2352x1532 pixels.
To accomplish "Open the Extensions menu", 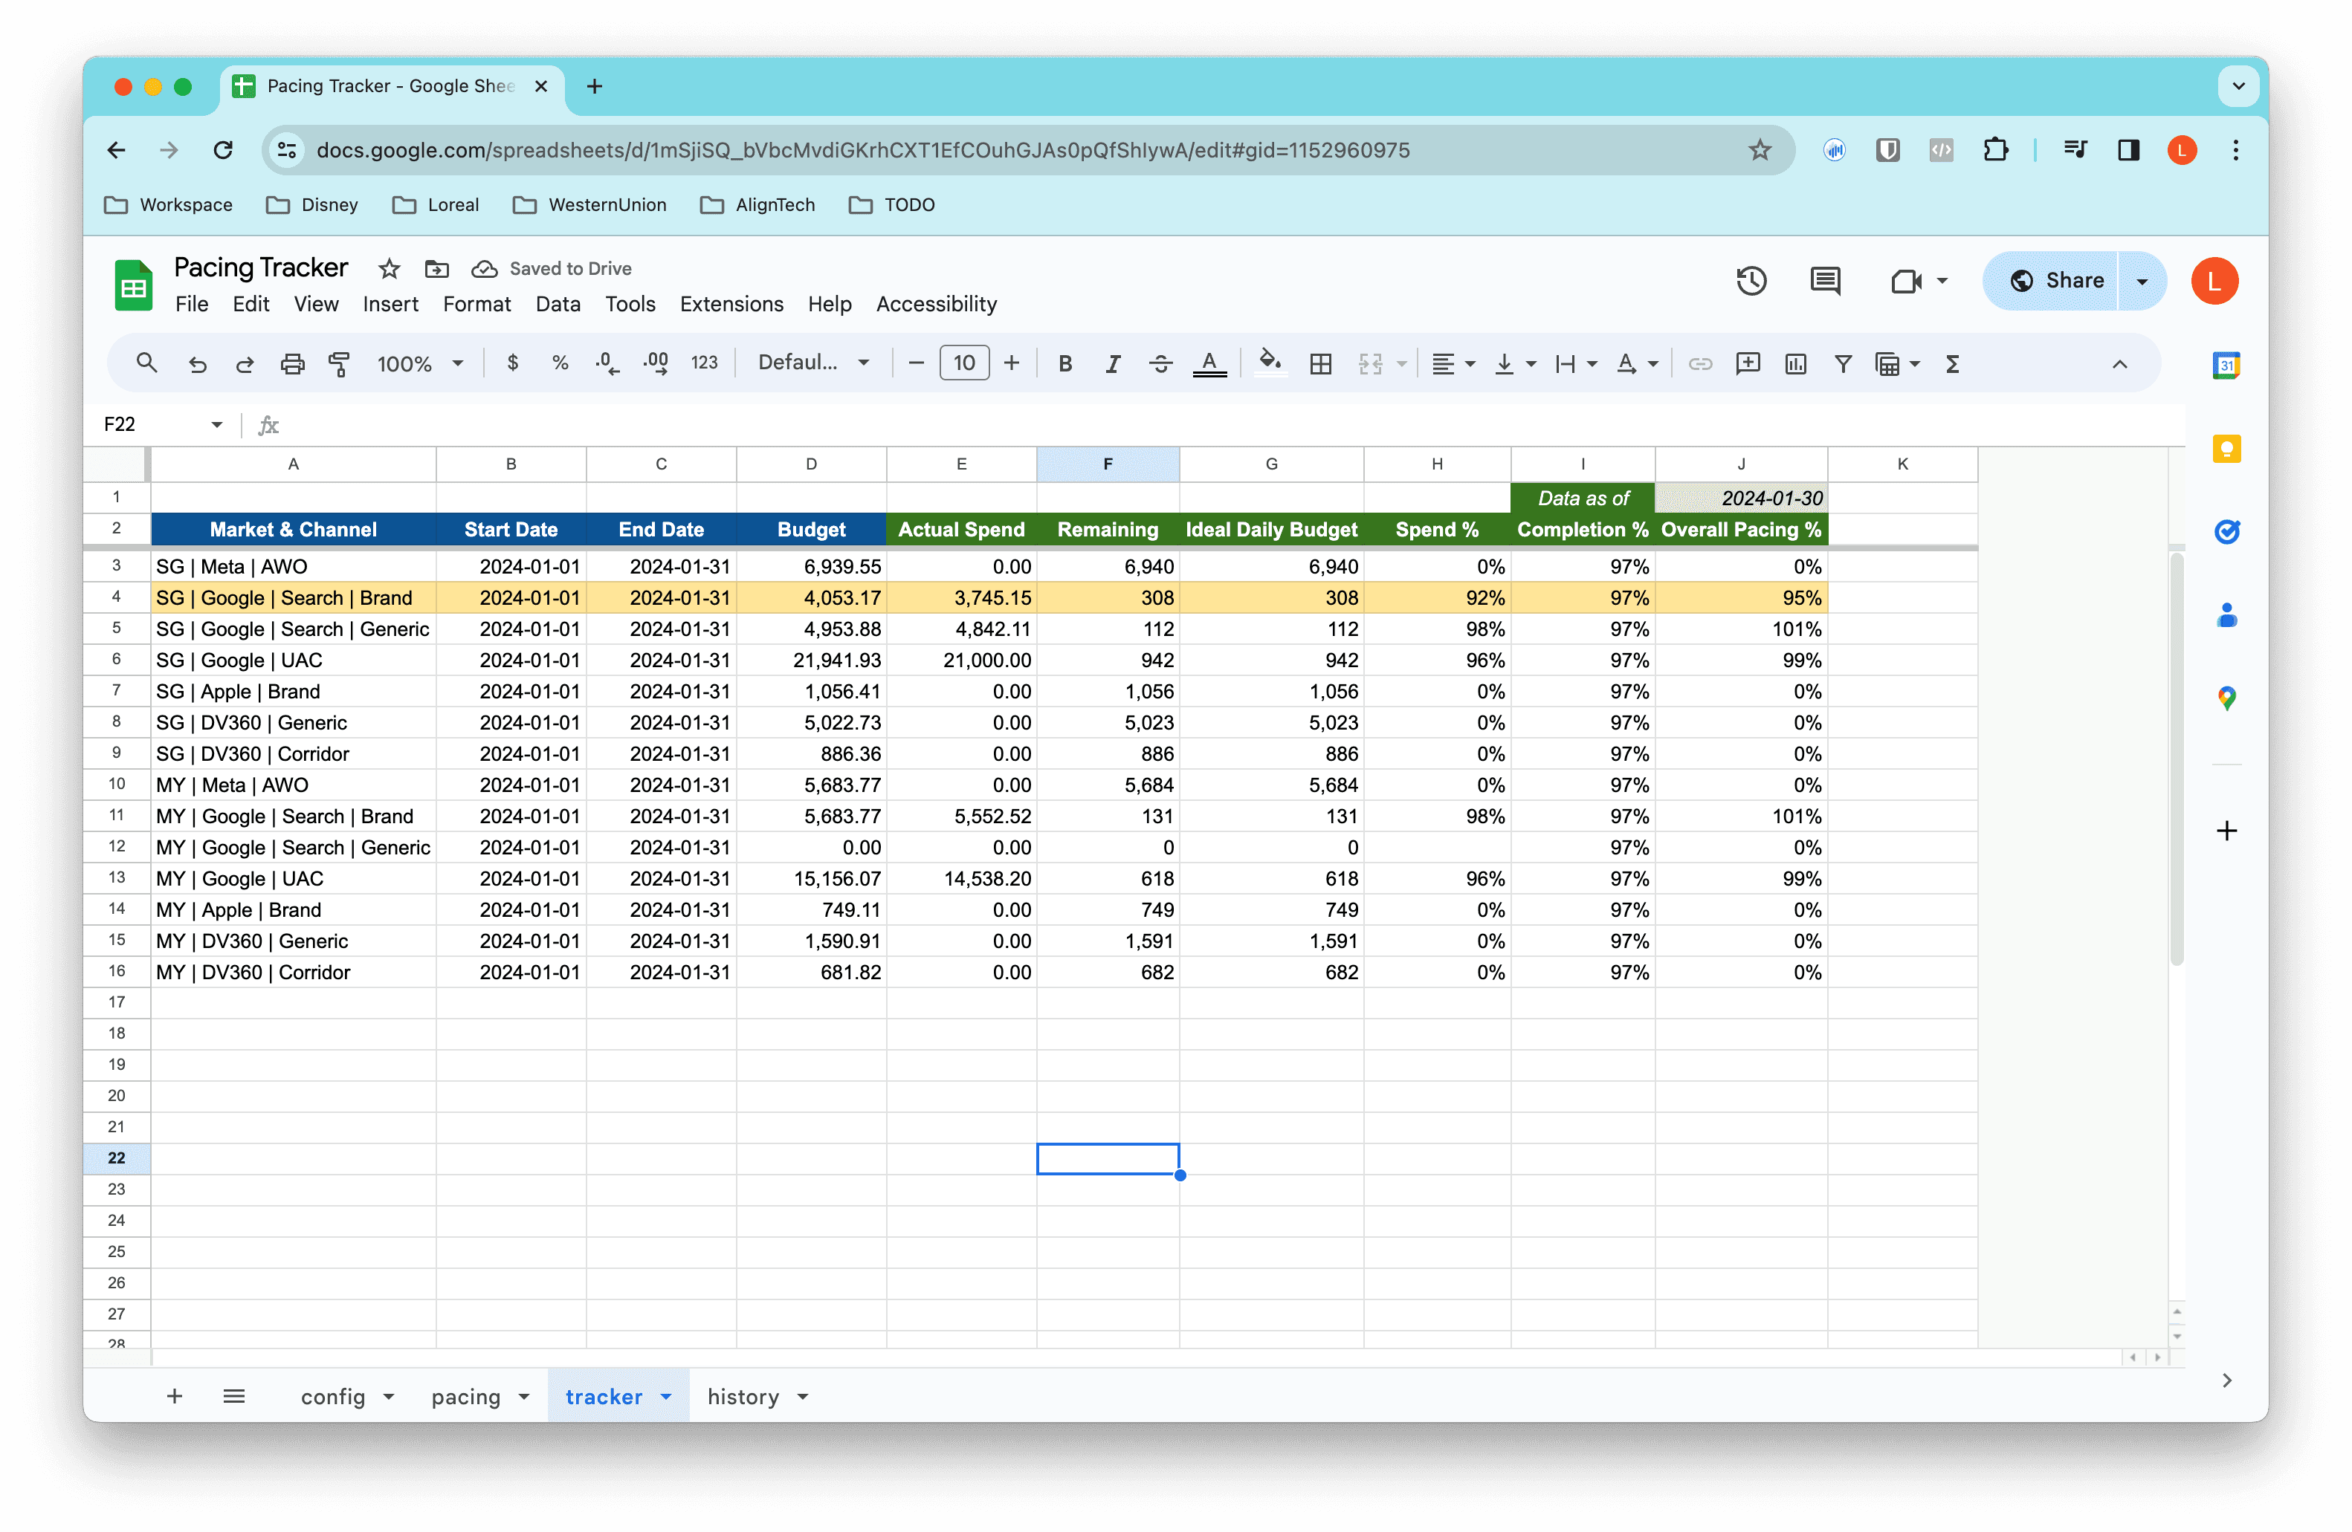I will pyautogui.click(x=731, y=304).
